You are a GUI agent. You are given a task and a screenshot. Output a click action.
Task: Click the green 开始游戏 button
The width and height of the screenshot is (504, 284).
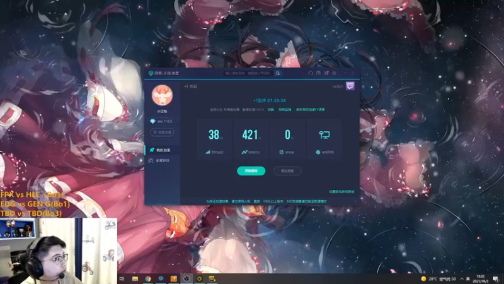[x=251, y=171]
